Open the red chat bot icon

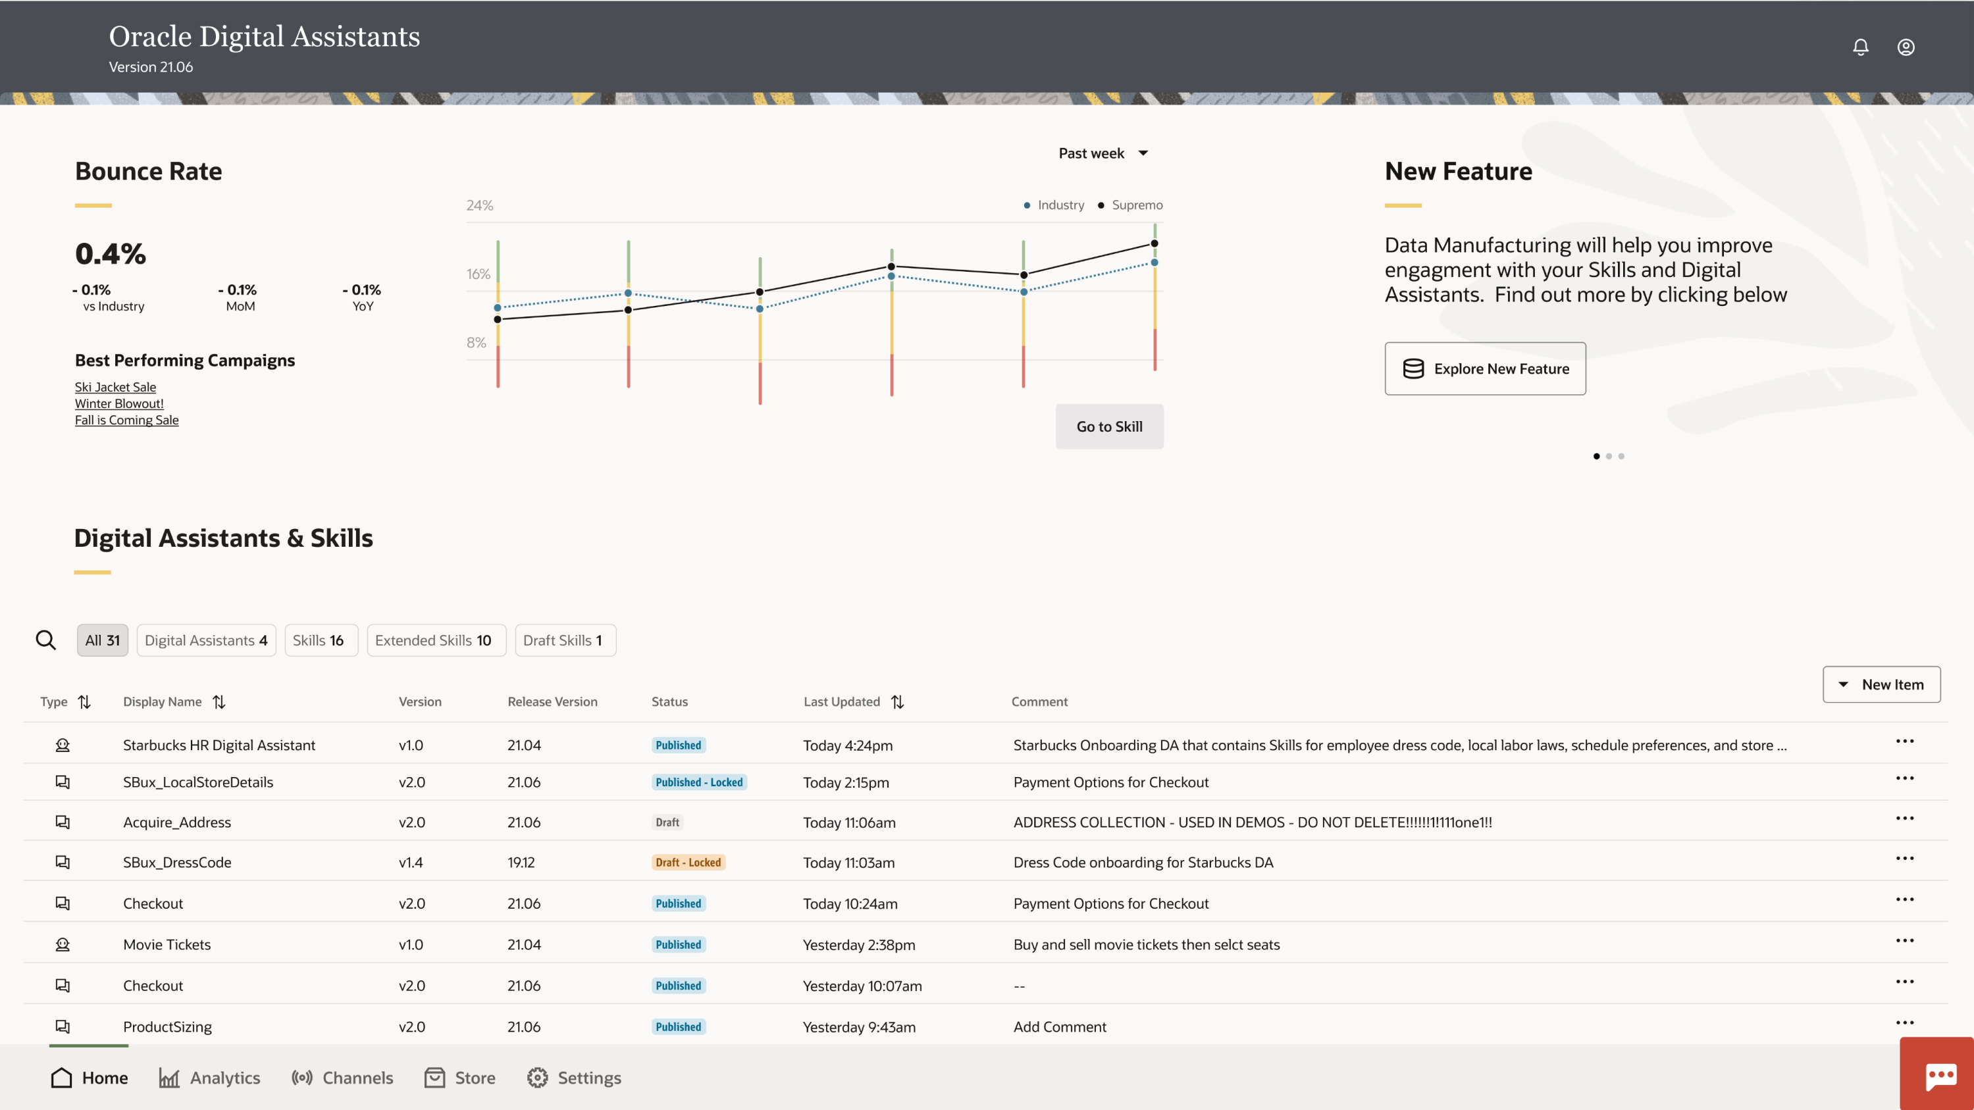1940,1076
